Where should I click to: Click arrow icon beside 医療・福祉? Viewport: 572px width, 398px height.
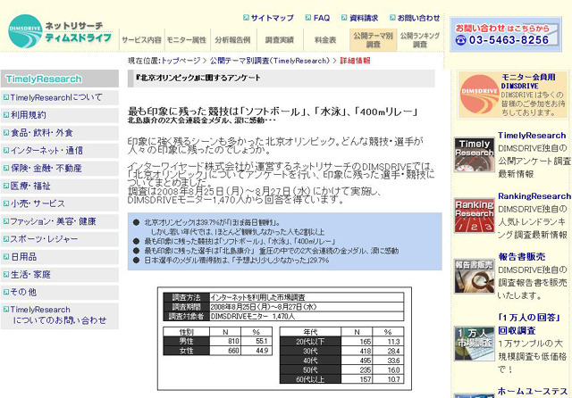pos(6,186)
